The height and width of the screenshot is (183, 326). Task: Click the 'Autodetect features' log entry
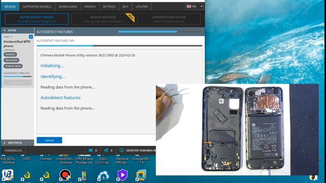pyautogui.click(x=60, y=98)
